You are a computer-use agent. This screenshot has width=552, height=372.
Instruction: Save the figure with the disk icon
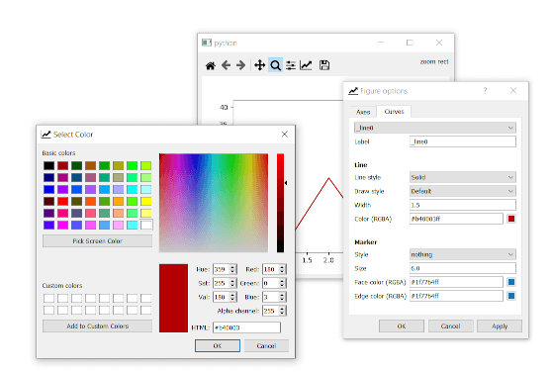pos(324,65)
